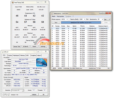Click the Real Temp title bar icon

(x=13, y=3)
